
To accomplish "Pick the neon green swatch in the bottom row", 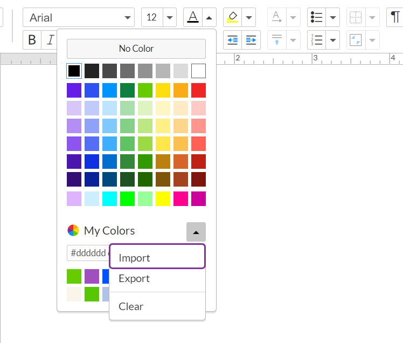I will pyautogui.click(x=127, y=198).
